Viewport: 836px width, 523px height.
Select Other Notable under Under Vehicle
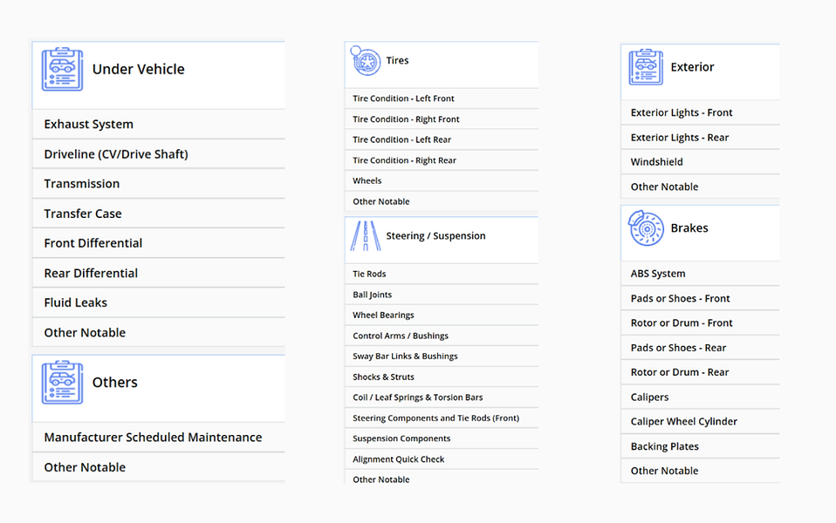[158, 332]
